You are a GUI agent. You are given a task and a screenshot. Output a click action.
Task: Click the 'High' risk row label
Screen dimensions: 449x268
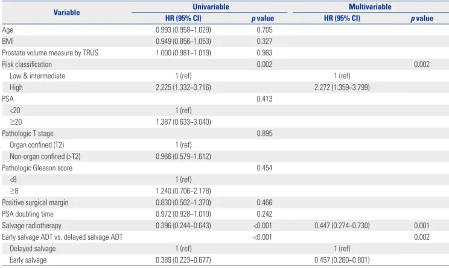pyautogui.click(x=16, y=87)
